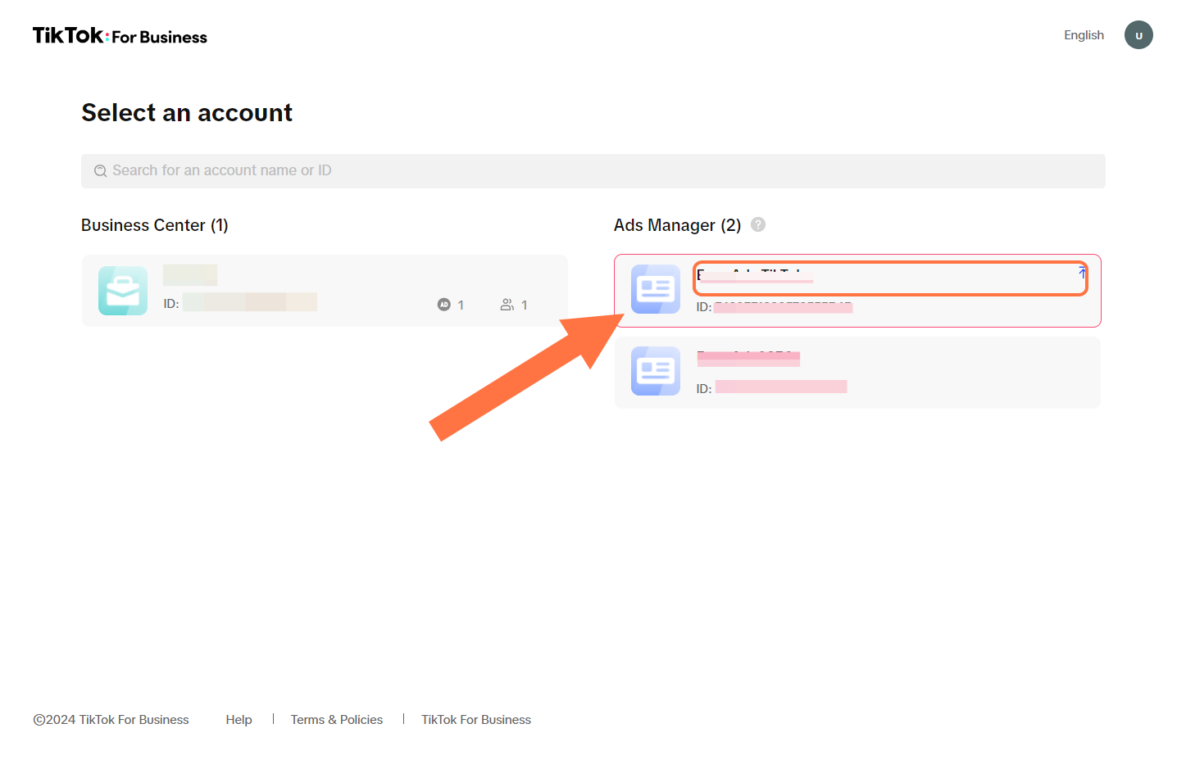The image size is (1186, 760).
Task: Click the Ads Manager (2) heading
Action: point(677,225)
